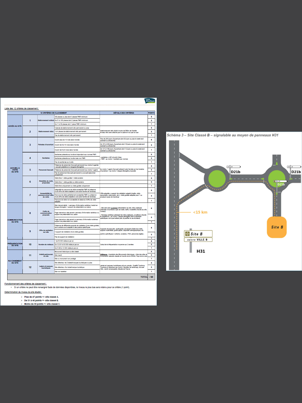Click 'Détermination du niveau du site étudié' heading
Viewport: 302px width, 403px height.
click(x=23, y=292)
